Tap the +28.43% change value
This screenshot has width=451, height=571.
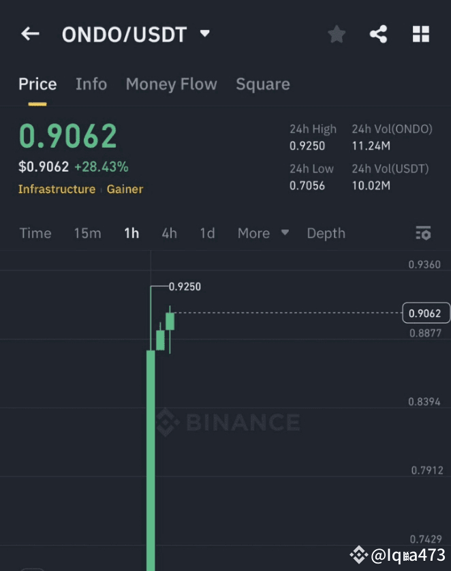(x=102, y=167)
